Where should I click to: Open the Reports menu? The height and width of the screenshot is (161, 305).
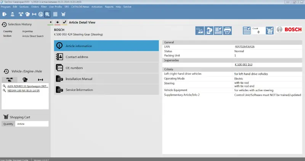[x=109, y=6]
